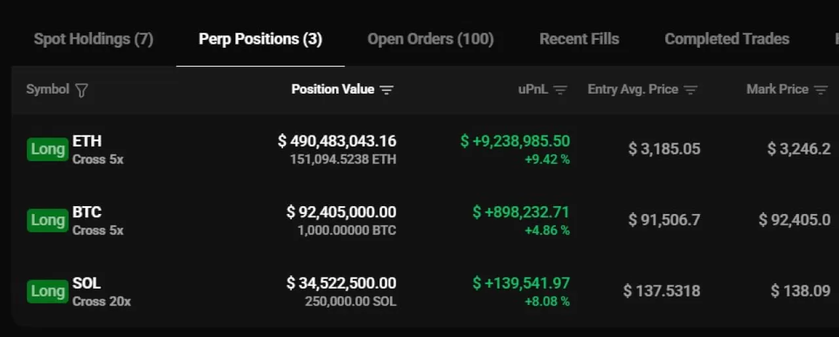
Task: Click the uPnL sort icon
Action: tap(560, 90)
